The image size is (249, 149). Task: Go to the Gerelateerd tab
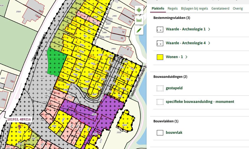coord(220,9)
